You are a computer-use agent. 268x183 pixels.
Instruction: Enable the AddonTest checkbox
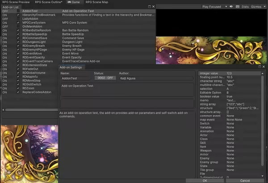coord(18,11)
